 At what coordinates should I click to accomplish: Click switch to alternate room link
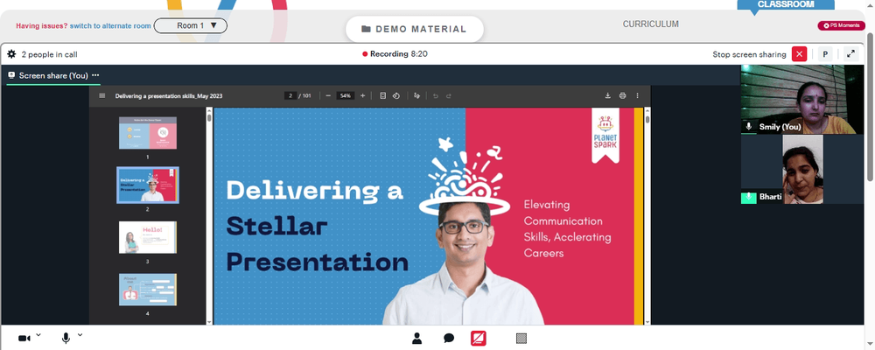pyautogui.click(x=110, y=25)
